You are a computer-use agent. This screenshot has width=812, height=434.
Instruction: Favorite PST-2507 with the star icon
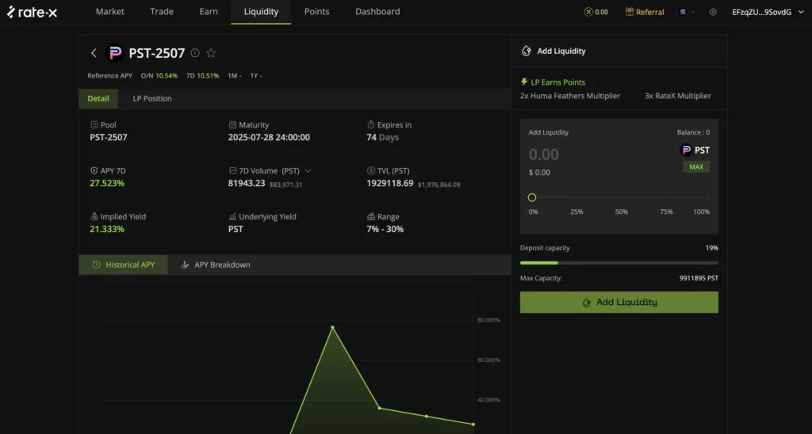pyautogui.click(x=211, y=53)
